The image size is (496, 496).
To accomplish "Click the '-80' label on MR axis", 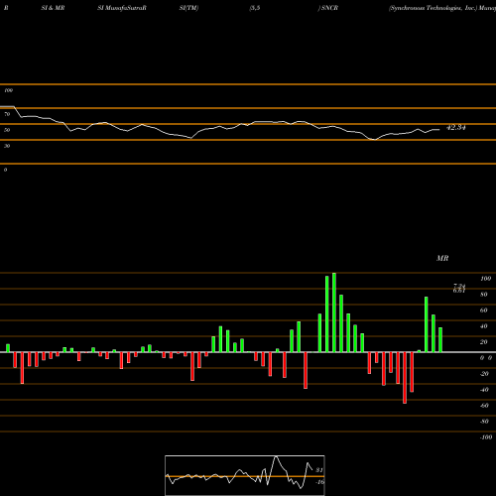I will pyautogui.click(x=484, y=422).
